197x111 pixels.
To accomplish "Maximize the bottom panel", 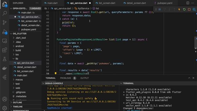I will (189, 78).
